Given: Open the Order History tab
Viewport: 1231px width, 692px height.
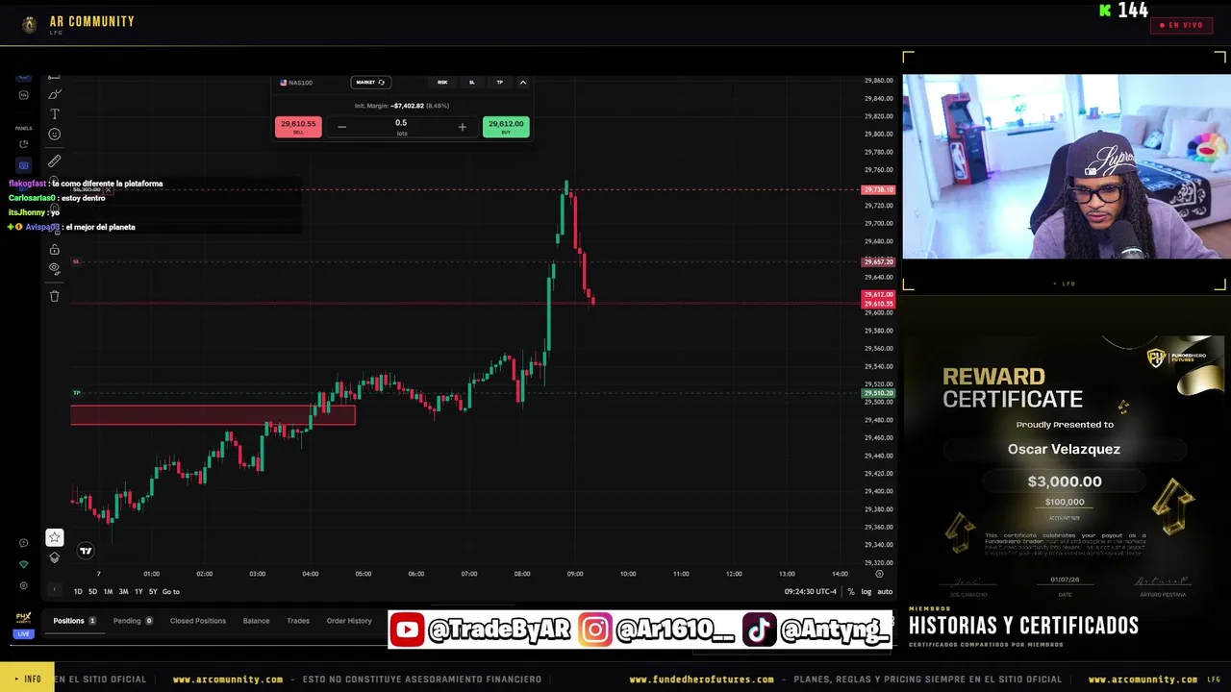Looking at the screenshot, I should point(349,621).
